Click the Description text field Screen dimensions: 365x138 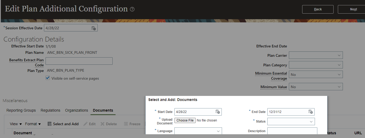coord(292,131)
